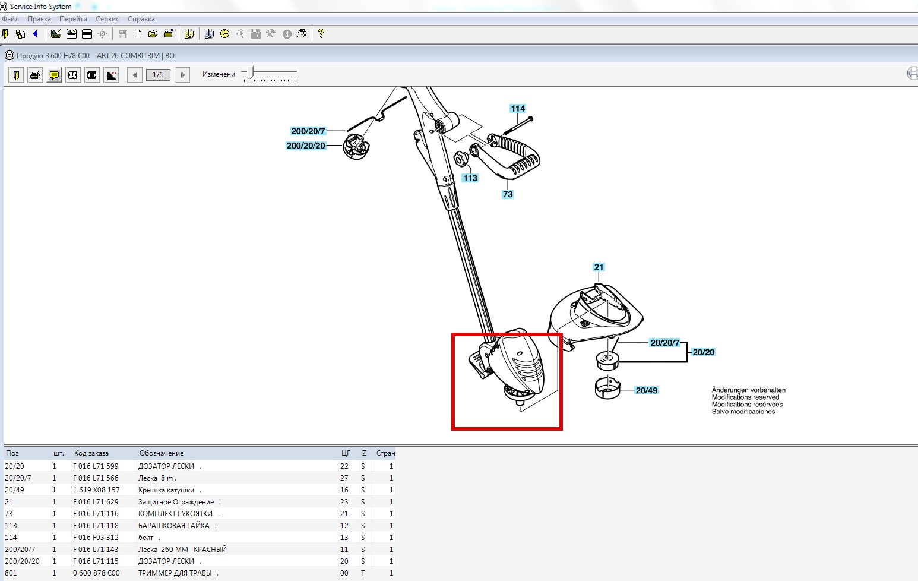Viewport: 918px width, 581px height.
Task: Click the rotate diagram icon
Action: click(x=111, y=75)
